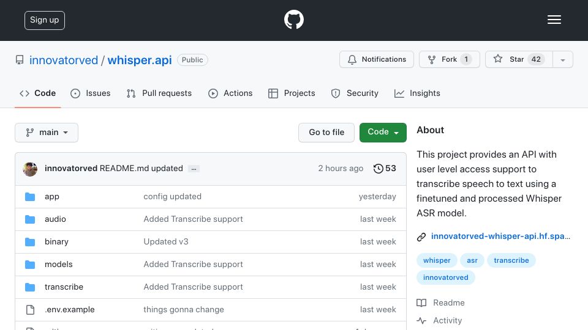Switch to the Code tab
588x330 pixels.
[38, 93]
